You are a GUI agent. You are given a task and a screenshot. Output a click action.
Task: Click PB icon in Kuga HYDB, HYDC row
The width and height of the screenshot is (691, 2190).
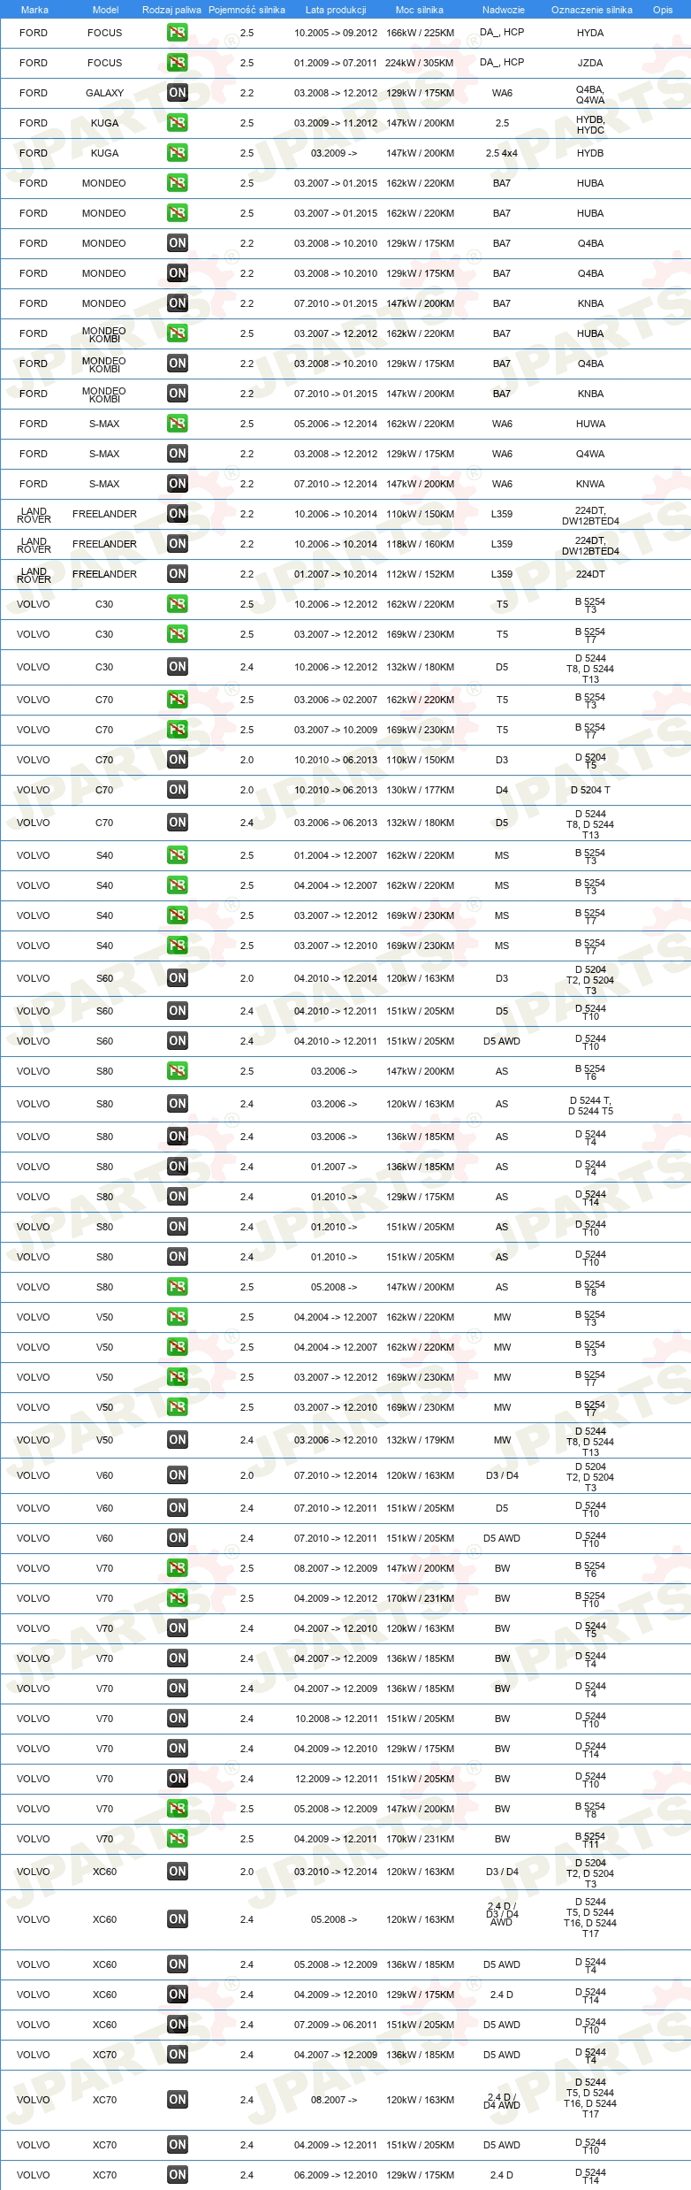tap(178, 123)
